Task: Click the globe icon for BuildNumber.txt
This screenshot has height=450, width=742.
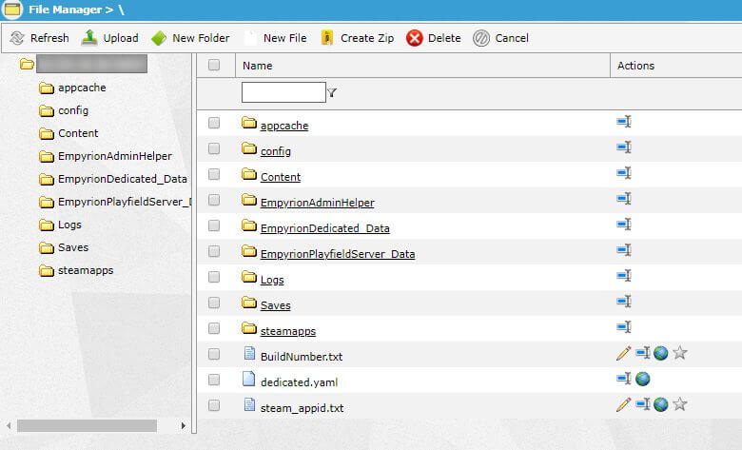Action: tap(660, 353)
